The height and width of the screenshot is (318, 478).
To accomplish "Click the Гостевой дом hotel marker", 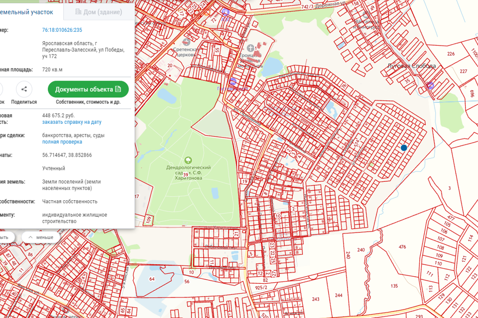I will [x=233, y=81].
